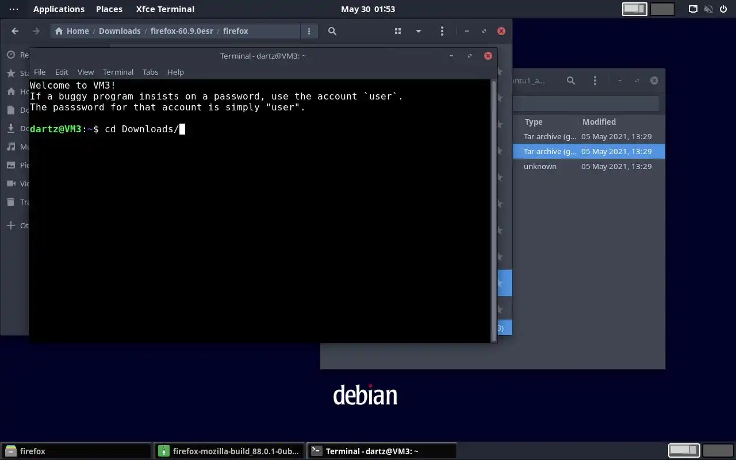Switch to firefox window in taskbar
The width and height of the screenshot is (736, 460).
point(76,451)
